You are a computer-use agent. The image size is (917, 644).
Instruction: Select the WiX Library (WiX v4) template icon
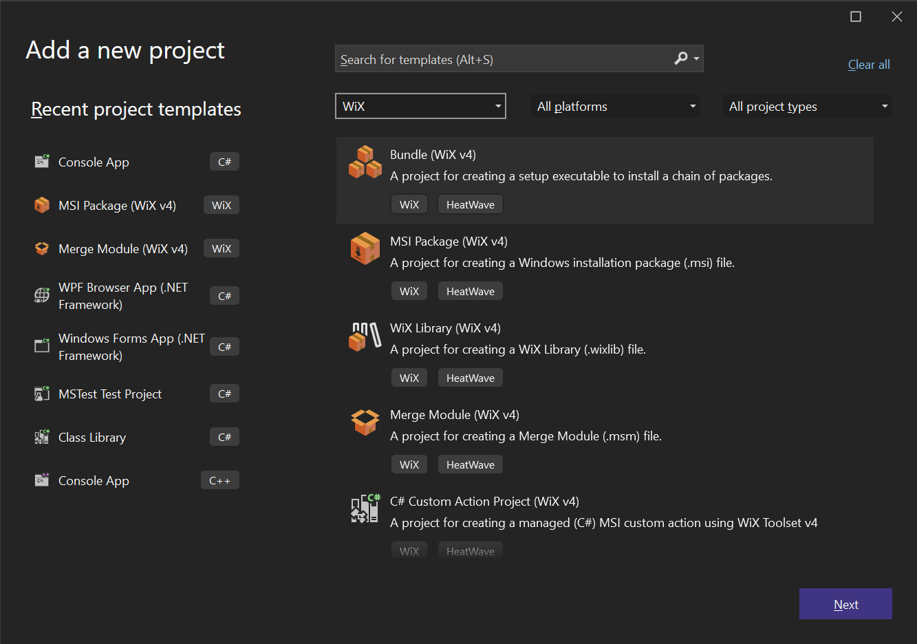point(365,336)
